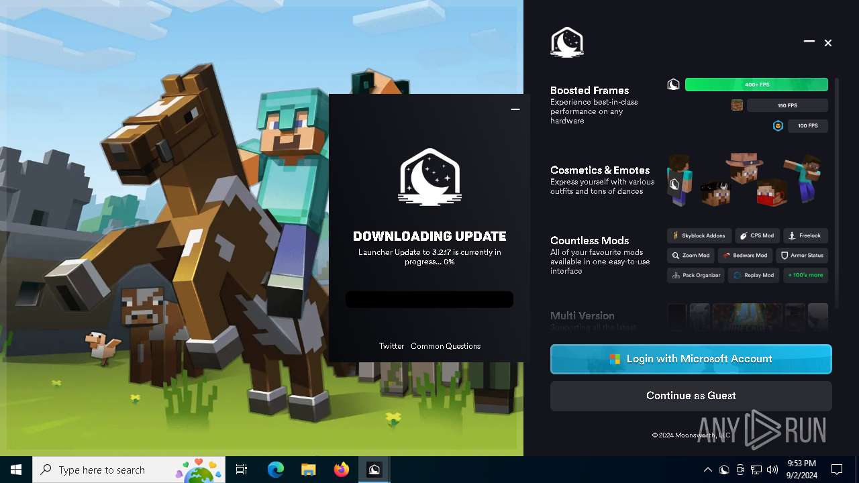Click the caped character cosmetic figure
The width and height of the screenshot is (859, 483).
click(680, 180)
